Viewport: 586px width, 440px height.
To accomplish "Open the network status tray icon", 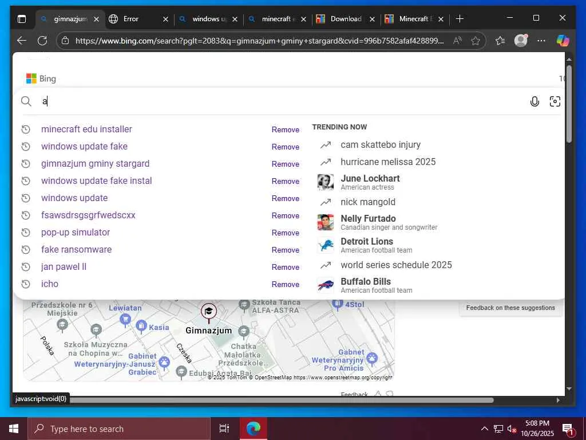I will click(x=498, y=429).
